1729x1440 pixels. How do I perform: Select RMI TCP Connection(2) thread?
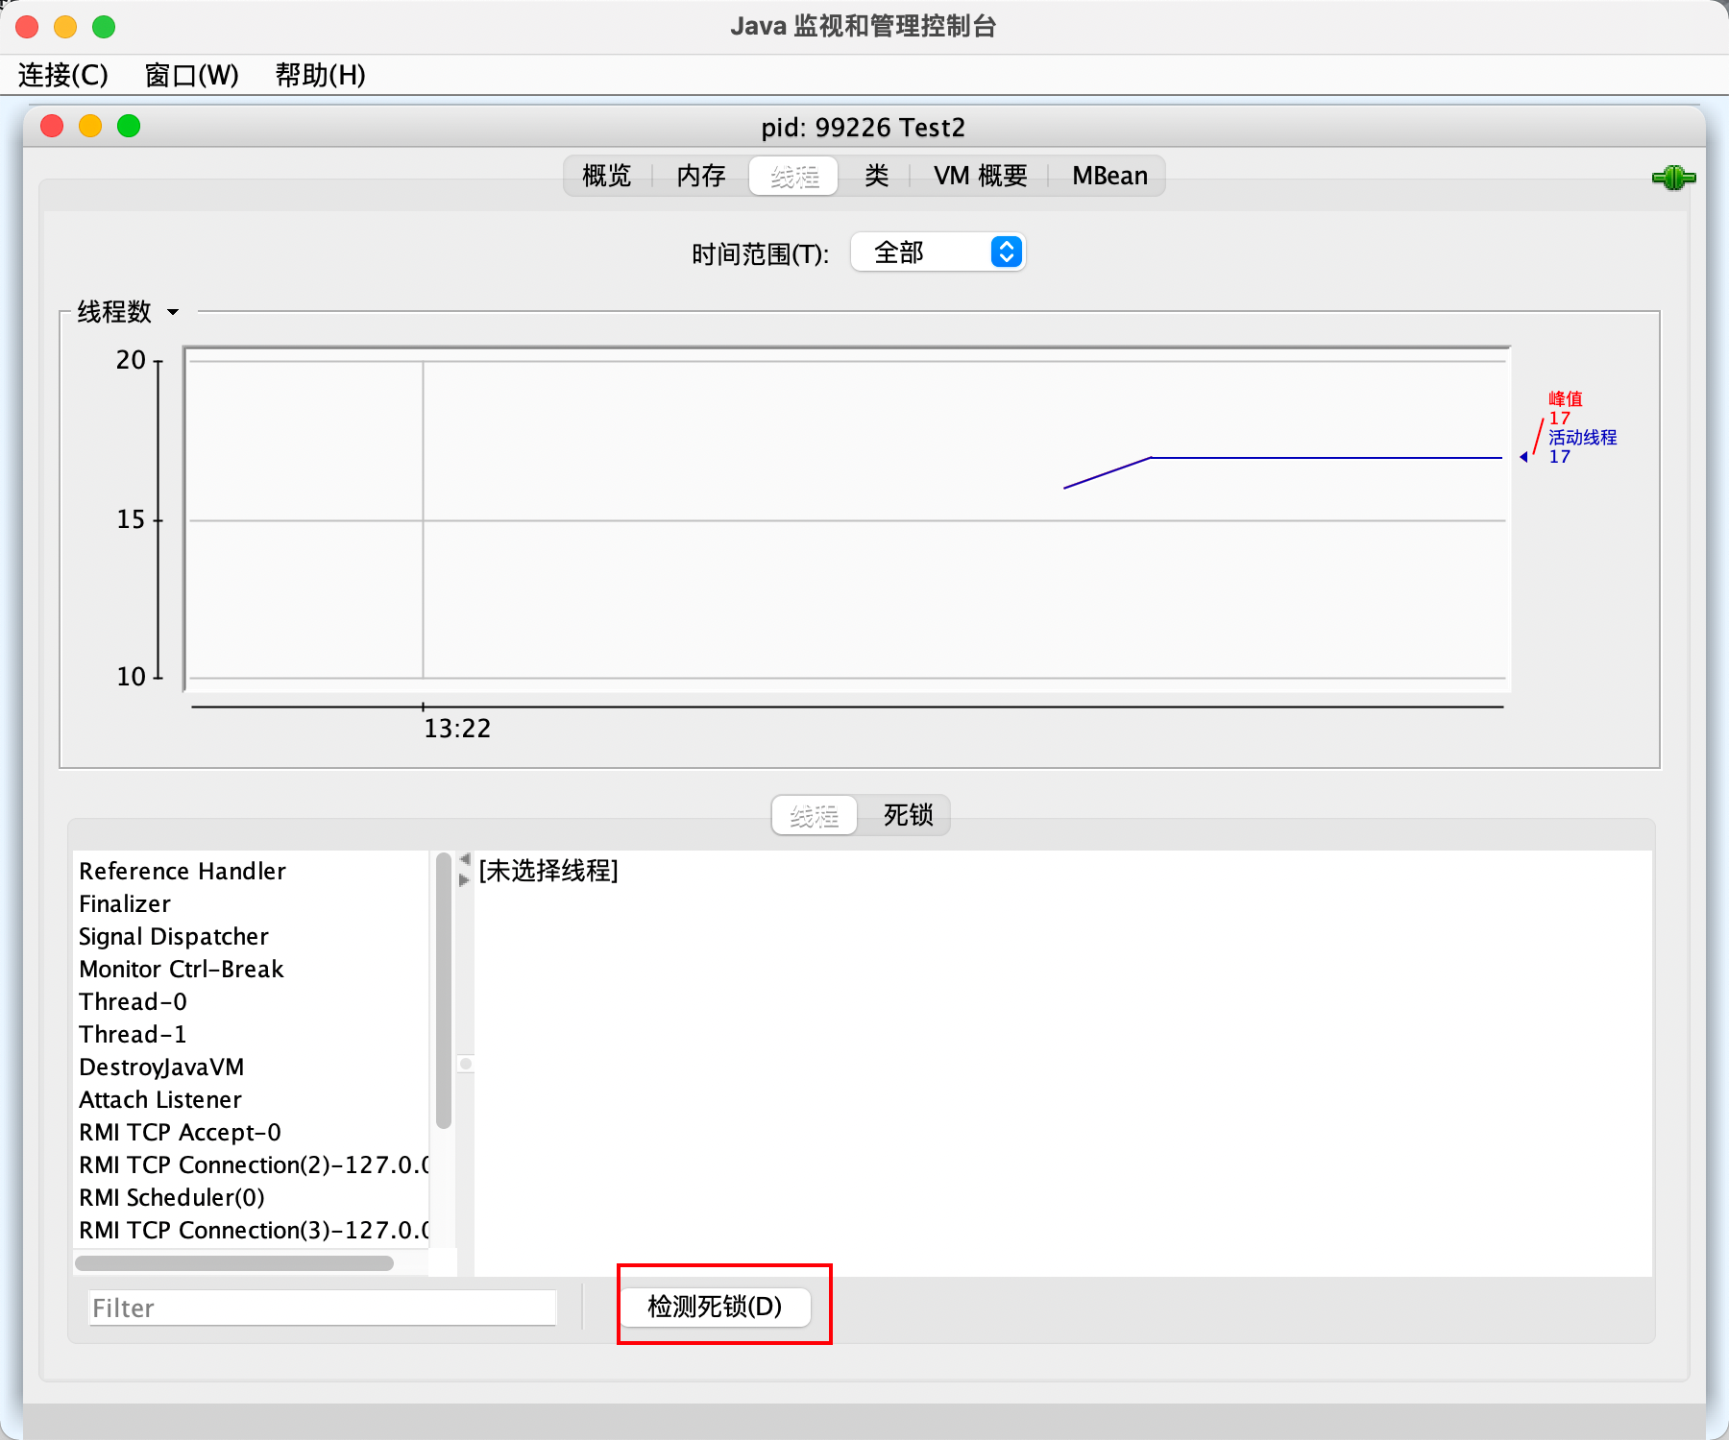click(x=252, y=1164)
